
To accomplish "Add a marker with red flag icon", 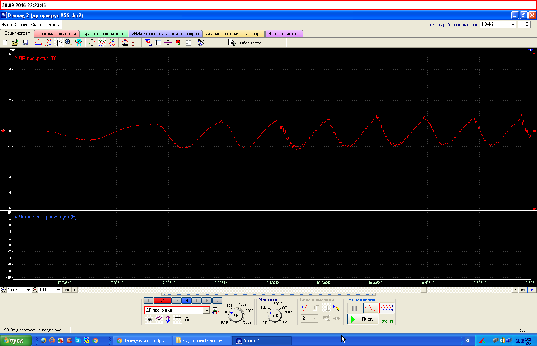I will click(x=178, y=43).
